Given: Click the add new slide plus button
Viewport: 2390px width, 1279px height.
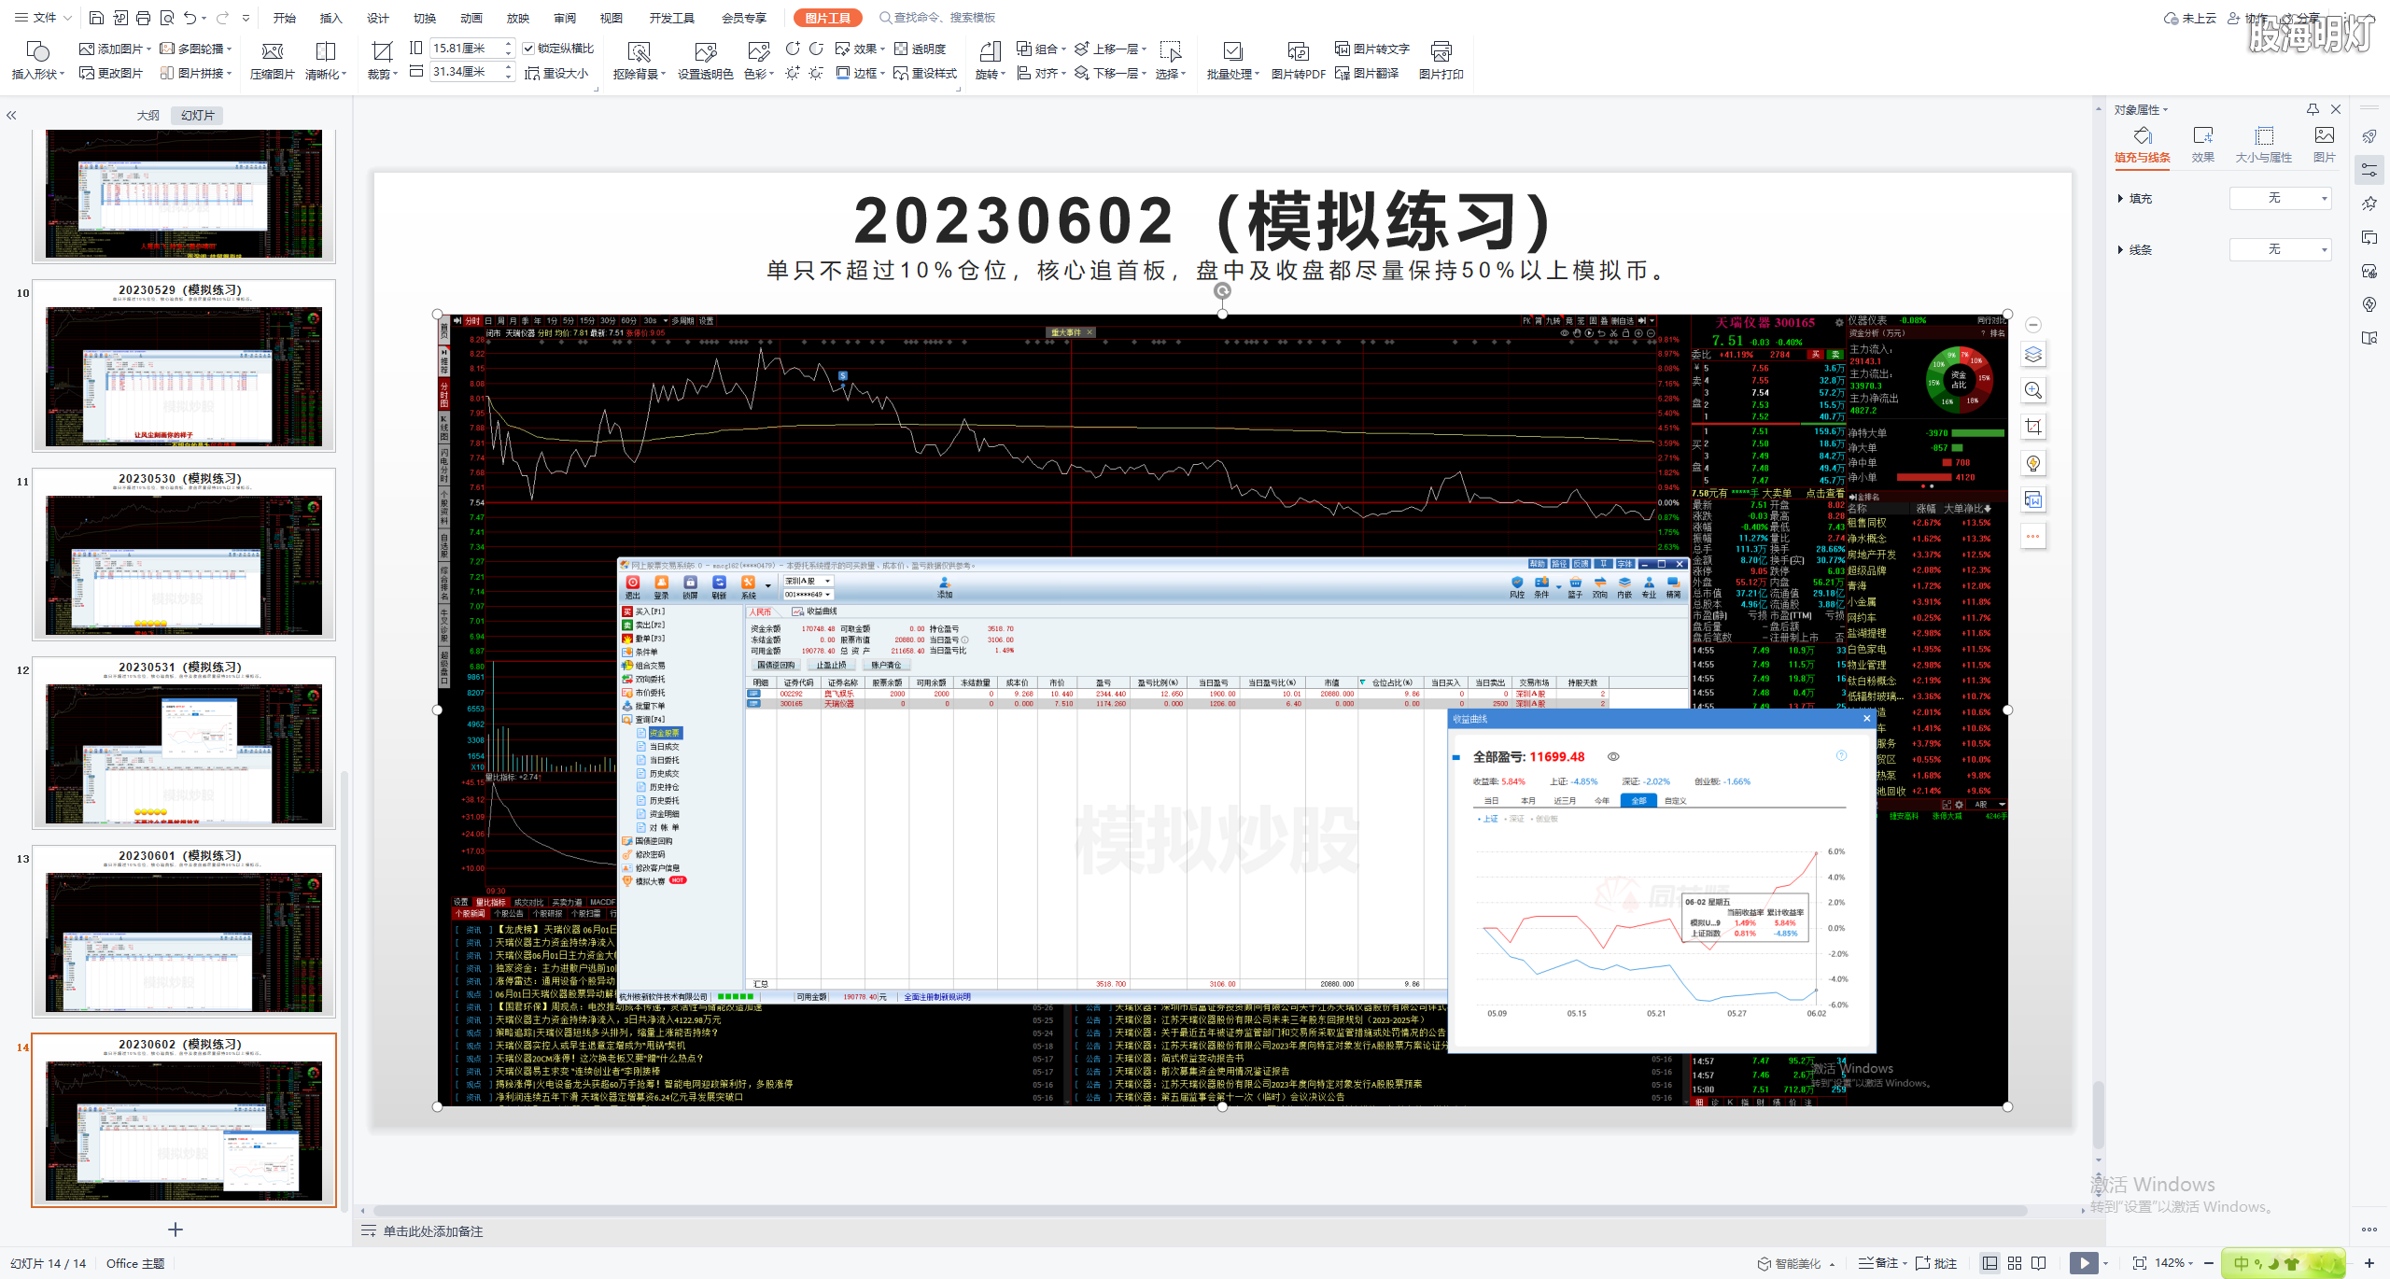Looking at the screenshot, I should click(x=175, y=1230).
